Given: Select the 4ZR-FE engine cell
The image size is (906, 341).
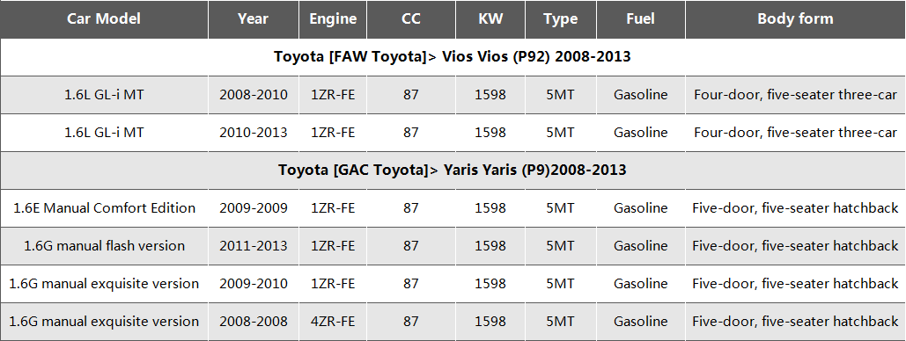Looking at the screenshot, I should [333, 322].
